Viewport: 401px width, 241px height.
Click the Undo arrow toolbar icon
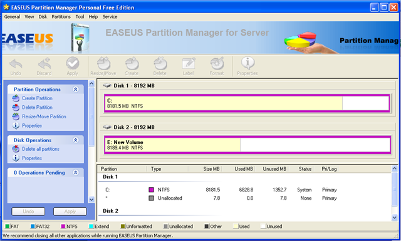[16, 64]
